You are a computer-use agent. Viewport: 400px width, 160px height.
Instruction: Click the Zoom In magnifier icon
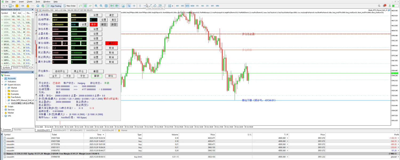(96, 6)
